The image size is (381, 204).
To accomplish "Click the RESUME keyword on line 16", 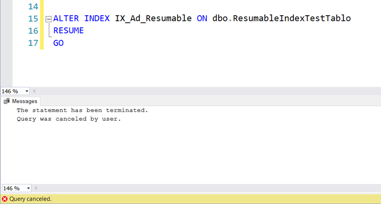I will point(69,30).
